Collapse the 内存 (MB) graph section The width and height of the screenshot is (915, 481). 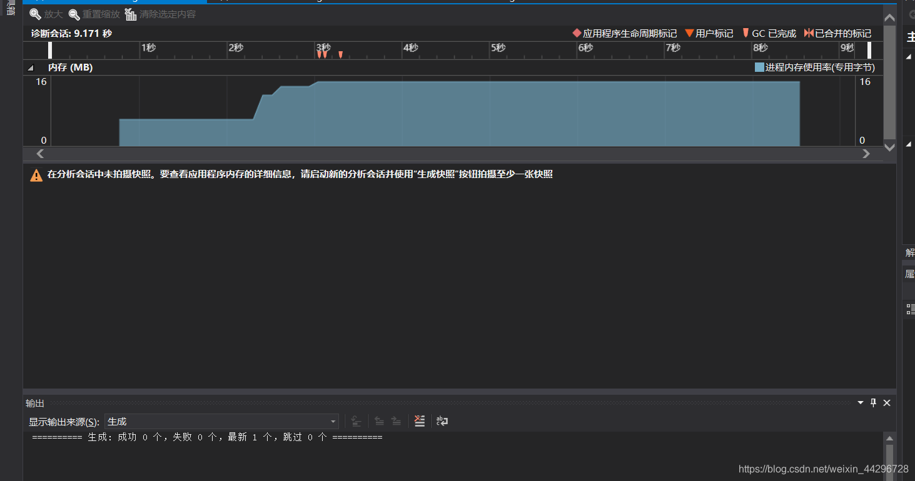pos(30,68)
